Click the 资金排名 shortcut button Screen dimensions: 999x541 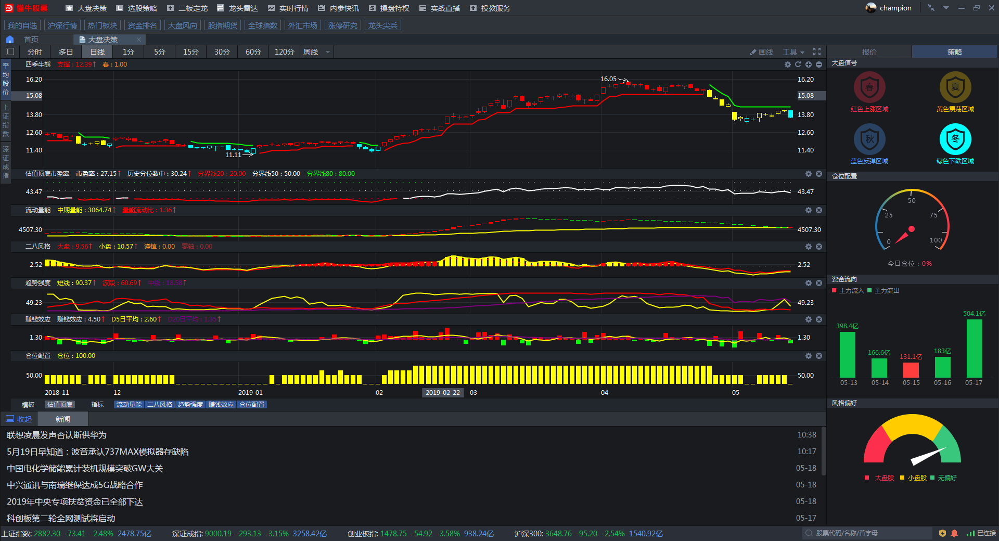143,25
